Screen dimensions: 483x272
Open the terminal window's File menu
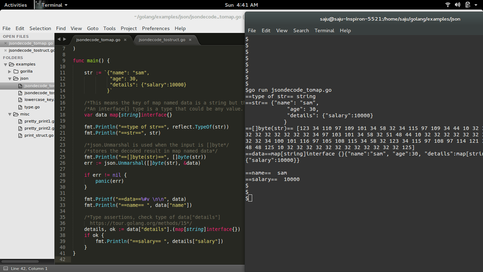[x=252, y=30]
